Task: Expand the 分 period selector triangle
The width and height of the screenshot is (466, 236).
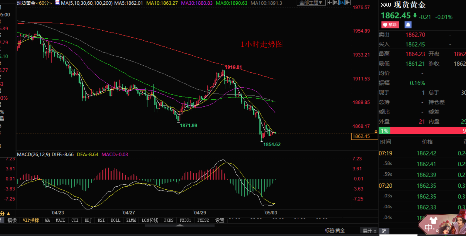Action: 8,214
